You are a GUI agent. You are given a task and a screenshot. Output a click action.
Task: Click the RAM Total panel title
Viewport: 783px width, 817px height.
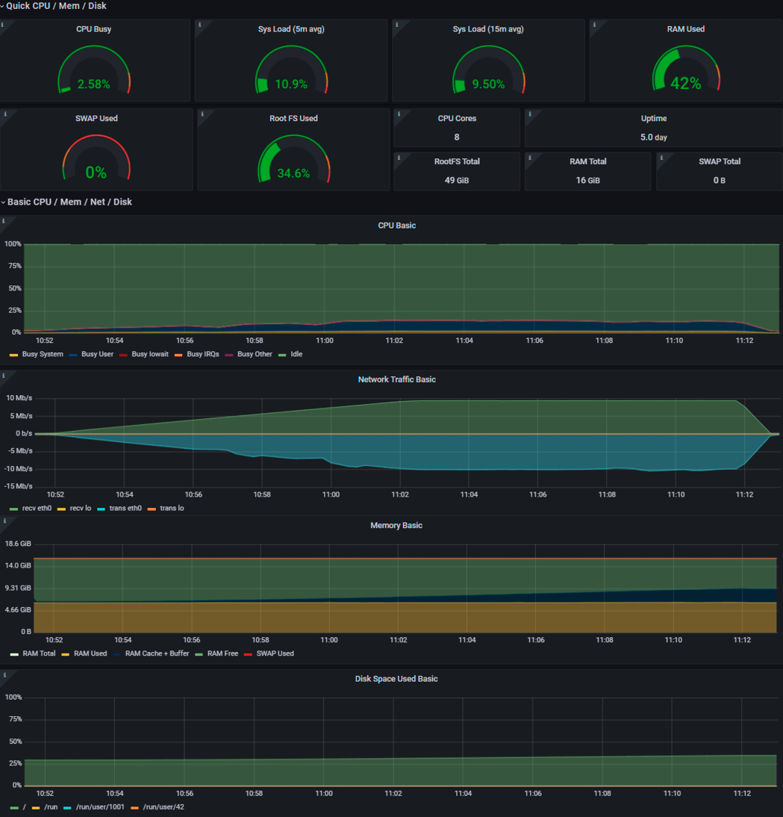pos(587,161)
